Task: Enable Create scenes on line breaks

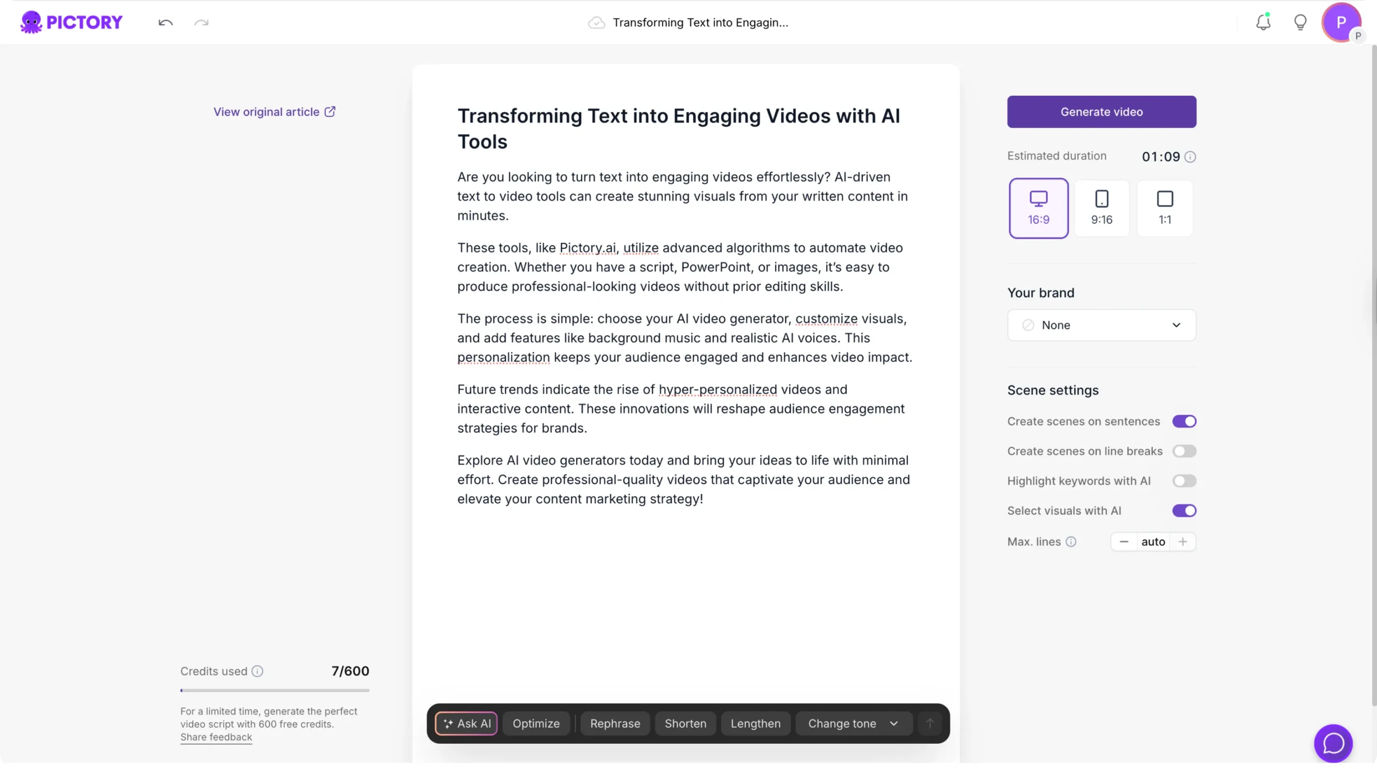Action: pos(1184,451)
